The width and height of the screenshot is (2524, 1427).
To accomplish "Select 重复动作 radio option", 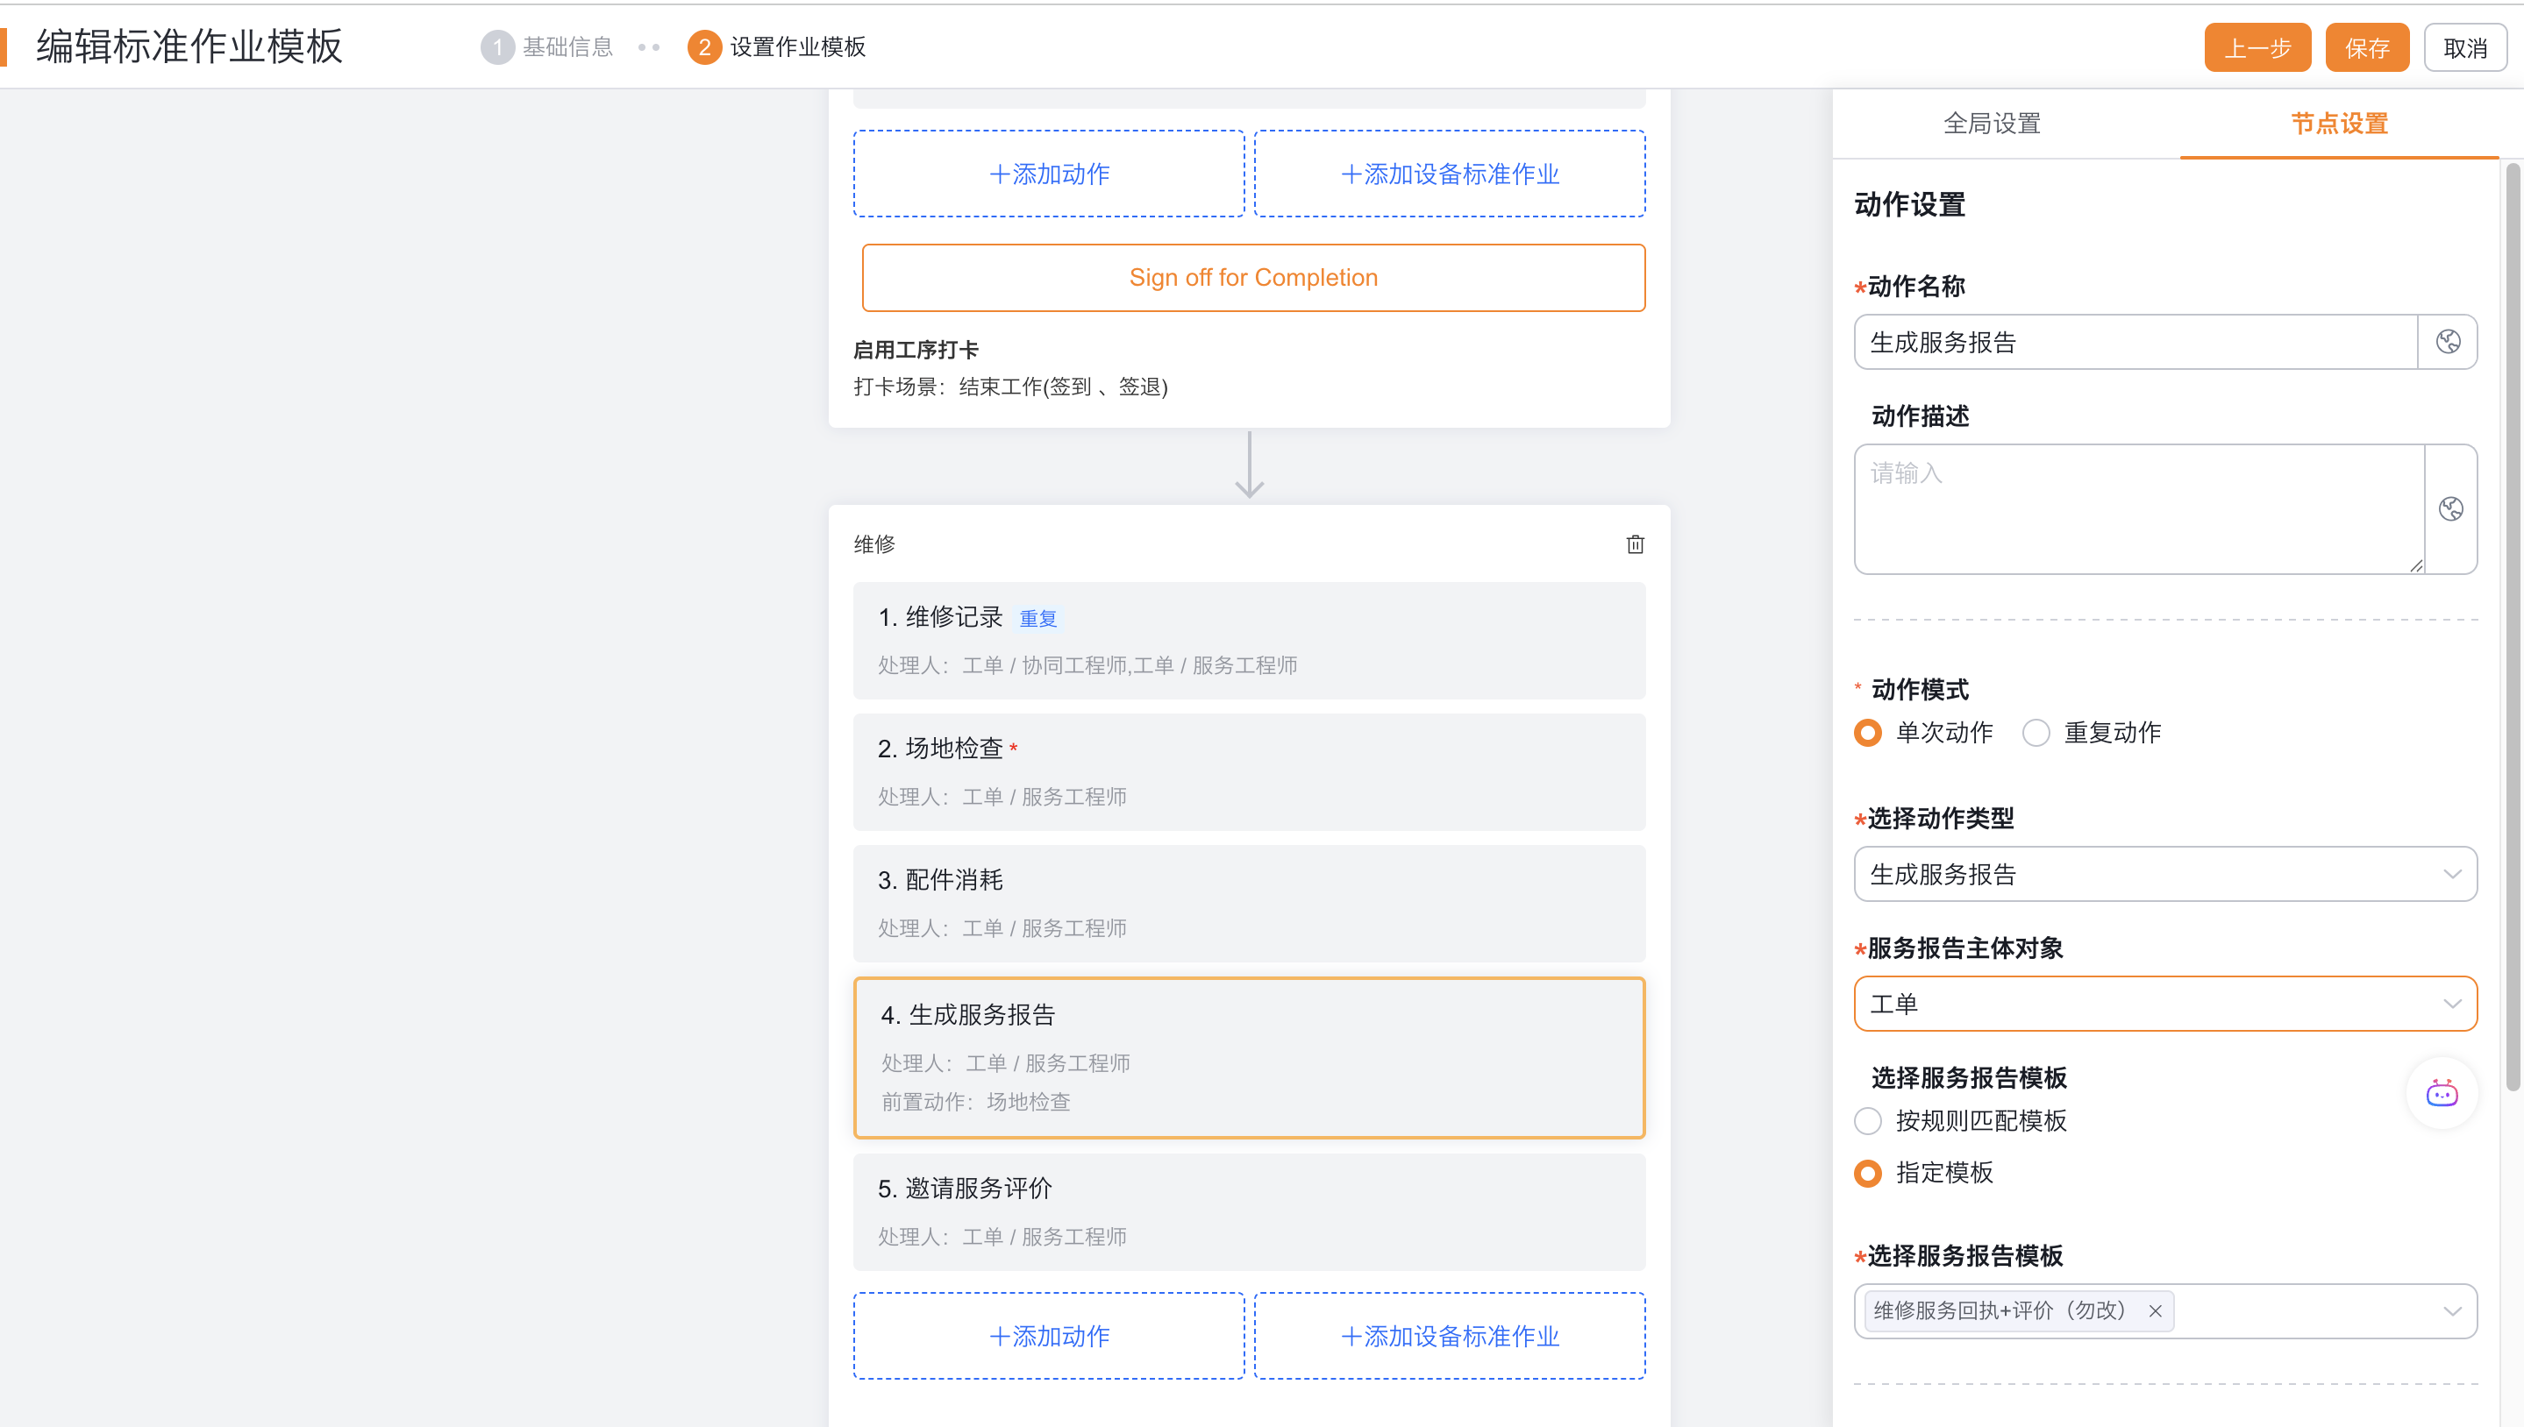I will [2036, 733].
